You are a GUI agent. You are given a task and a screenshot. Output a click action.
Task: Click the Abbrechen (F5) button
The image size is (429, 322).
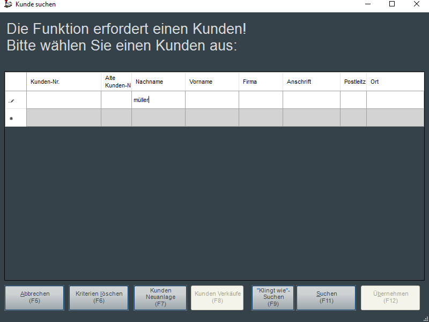pos(34,297)
